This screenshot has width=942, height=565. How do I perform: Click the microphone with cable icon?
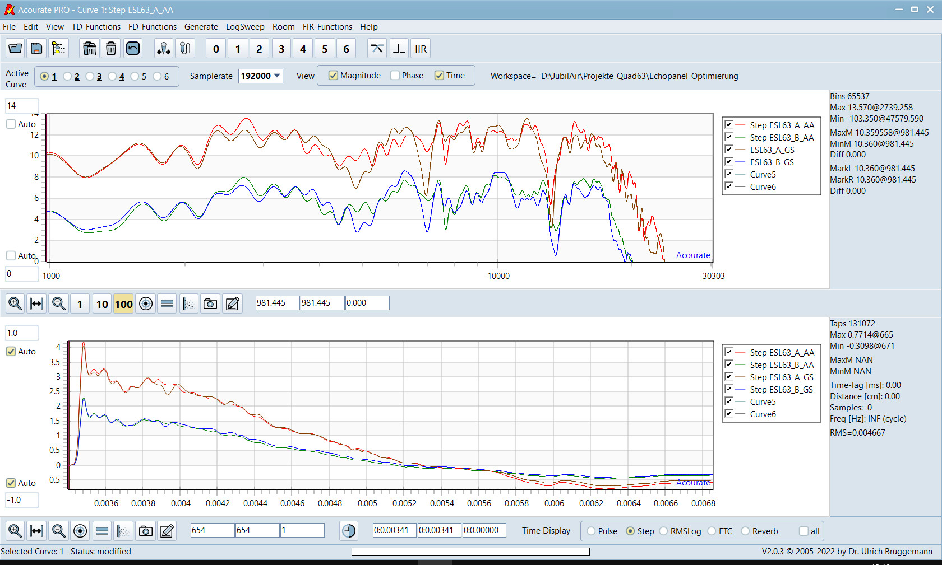[185, 49]
